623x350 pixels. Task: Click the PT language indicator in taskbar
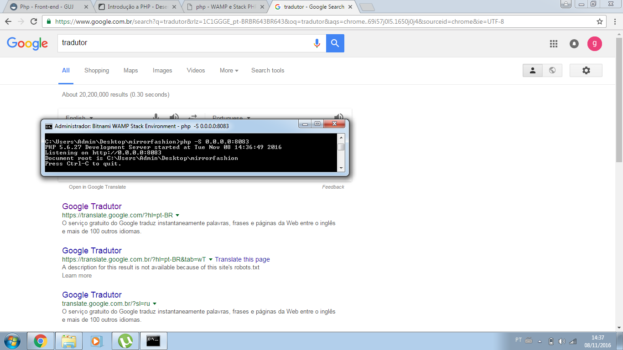pyautogui.click(x=519, y=340)
